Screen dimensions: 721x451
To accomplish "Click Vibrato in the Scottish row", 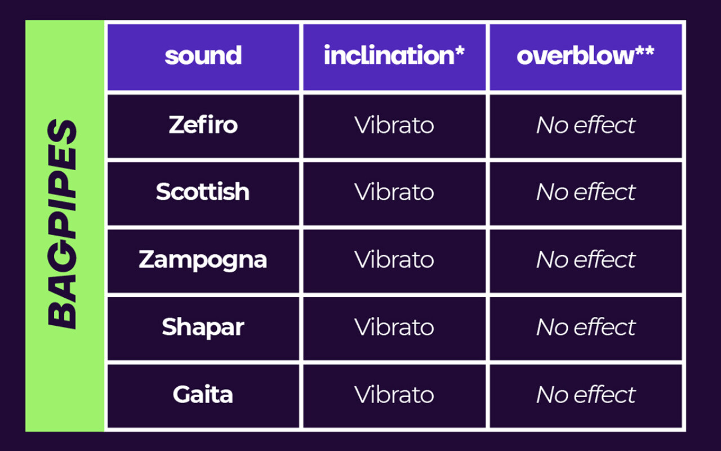I will pyautogui.click(x=394, y=193).
